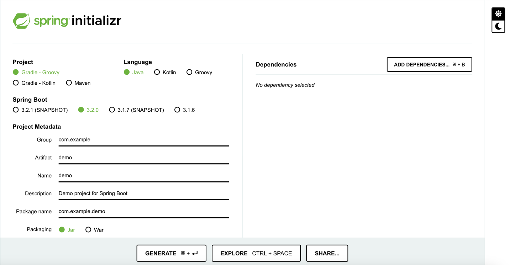
Task: Choose Kotlin language
Action: click(165, 72)
